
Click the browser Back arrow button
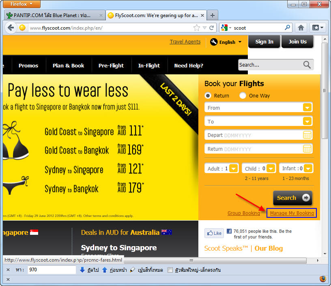click(x=11, y=28)
